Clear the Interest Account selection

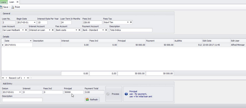pyautogui.click(x=52, y=30)
